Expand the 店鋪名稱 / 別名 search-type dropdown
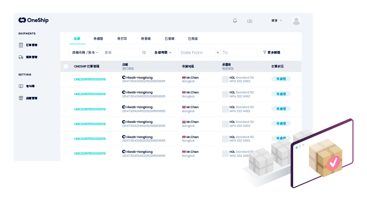Screen dimensions: 367x201 pyautogui.click(x=85, y=52)
